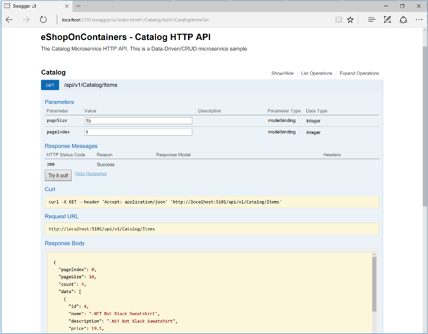Viewport: 428px width, 334px height.
Task: Click the pageSize value field
Action: 138,121
